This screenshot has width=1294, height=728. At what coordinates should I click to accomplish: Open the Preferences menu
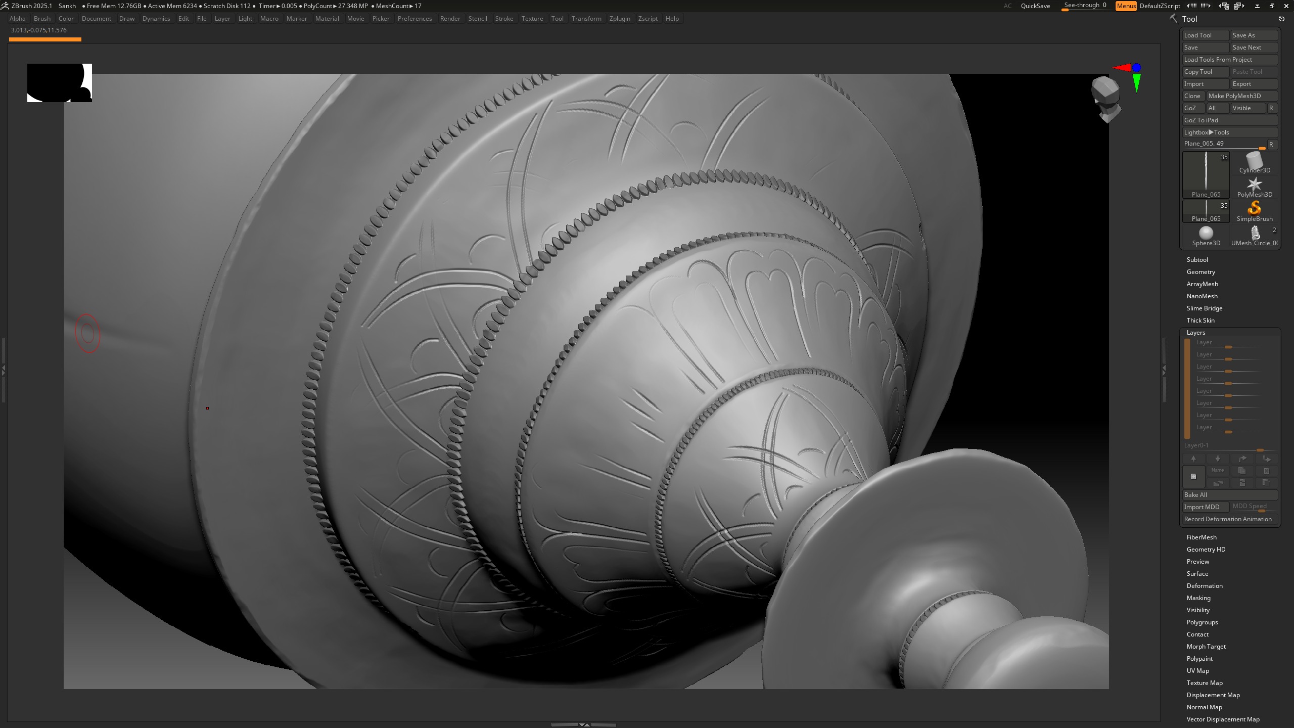[414, 19]
